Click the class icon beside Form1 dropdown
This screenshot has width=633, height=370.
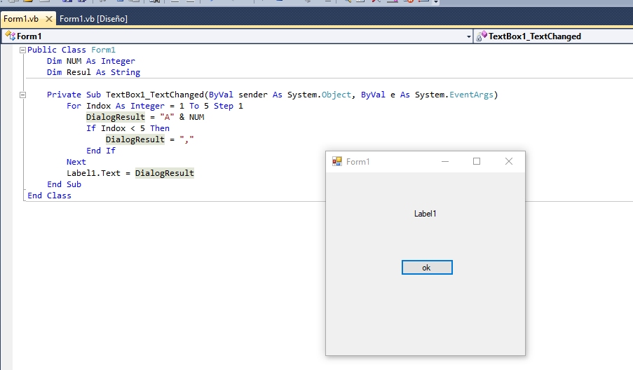coord(10,36)
